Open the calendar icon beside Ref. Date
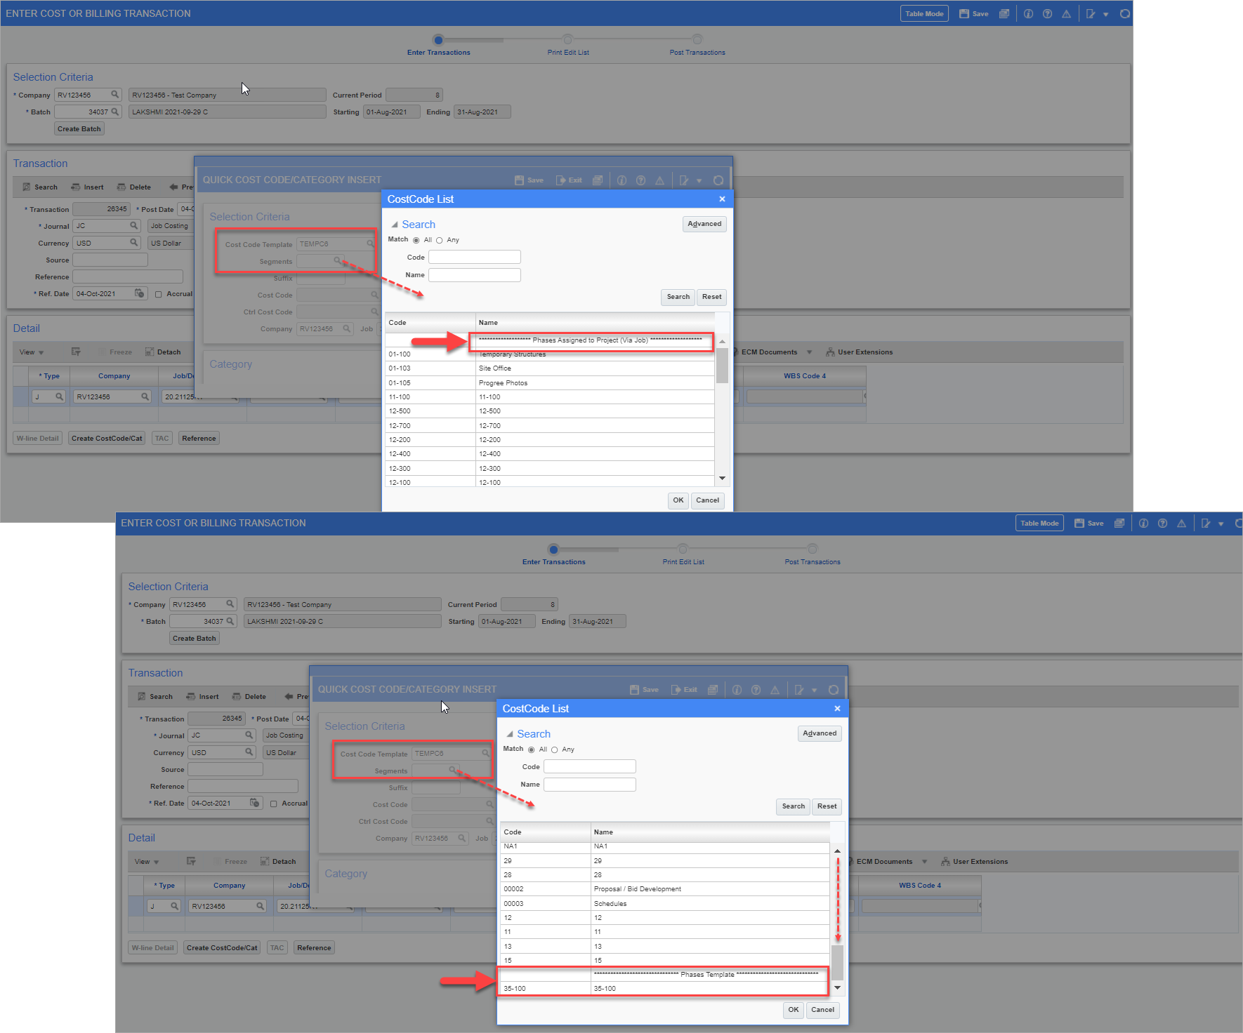Viewport: 1243px width, 1033px height. 140,293
